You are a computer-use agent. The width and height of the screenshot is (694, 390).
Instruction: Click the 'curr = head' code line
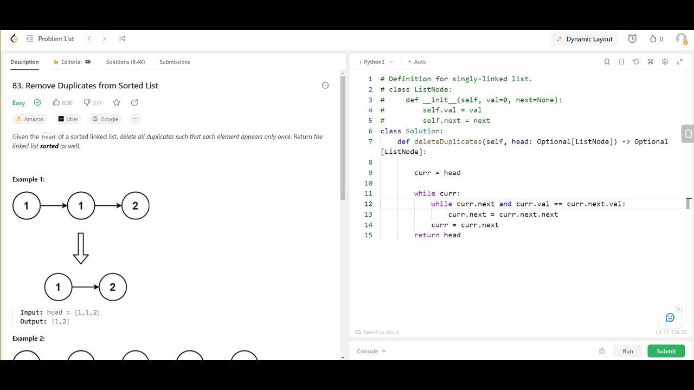[x=438, y=173]
